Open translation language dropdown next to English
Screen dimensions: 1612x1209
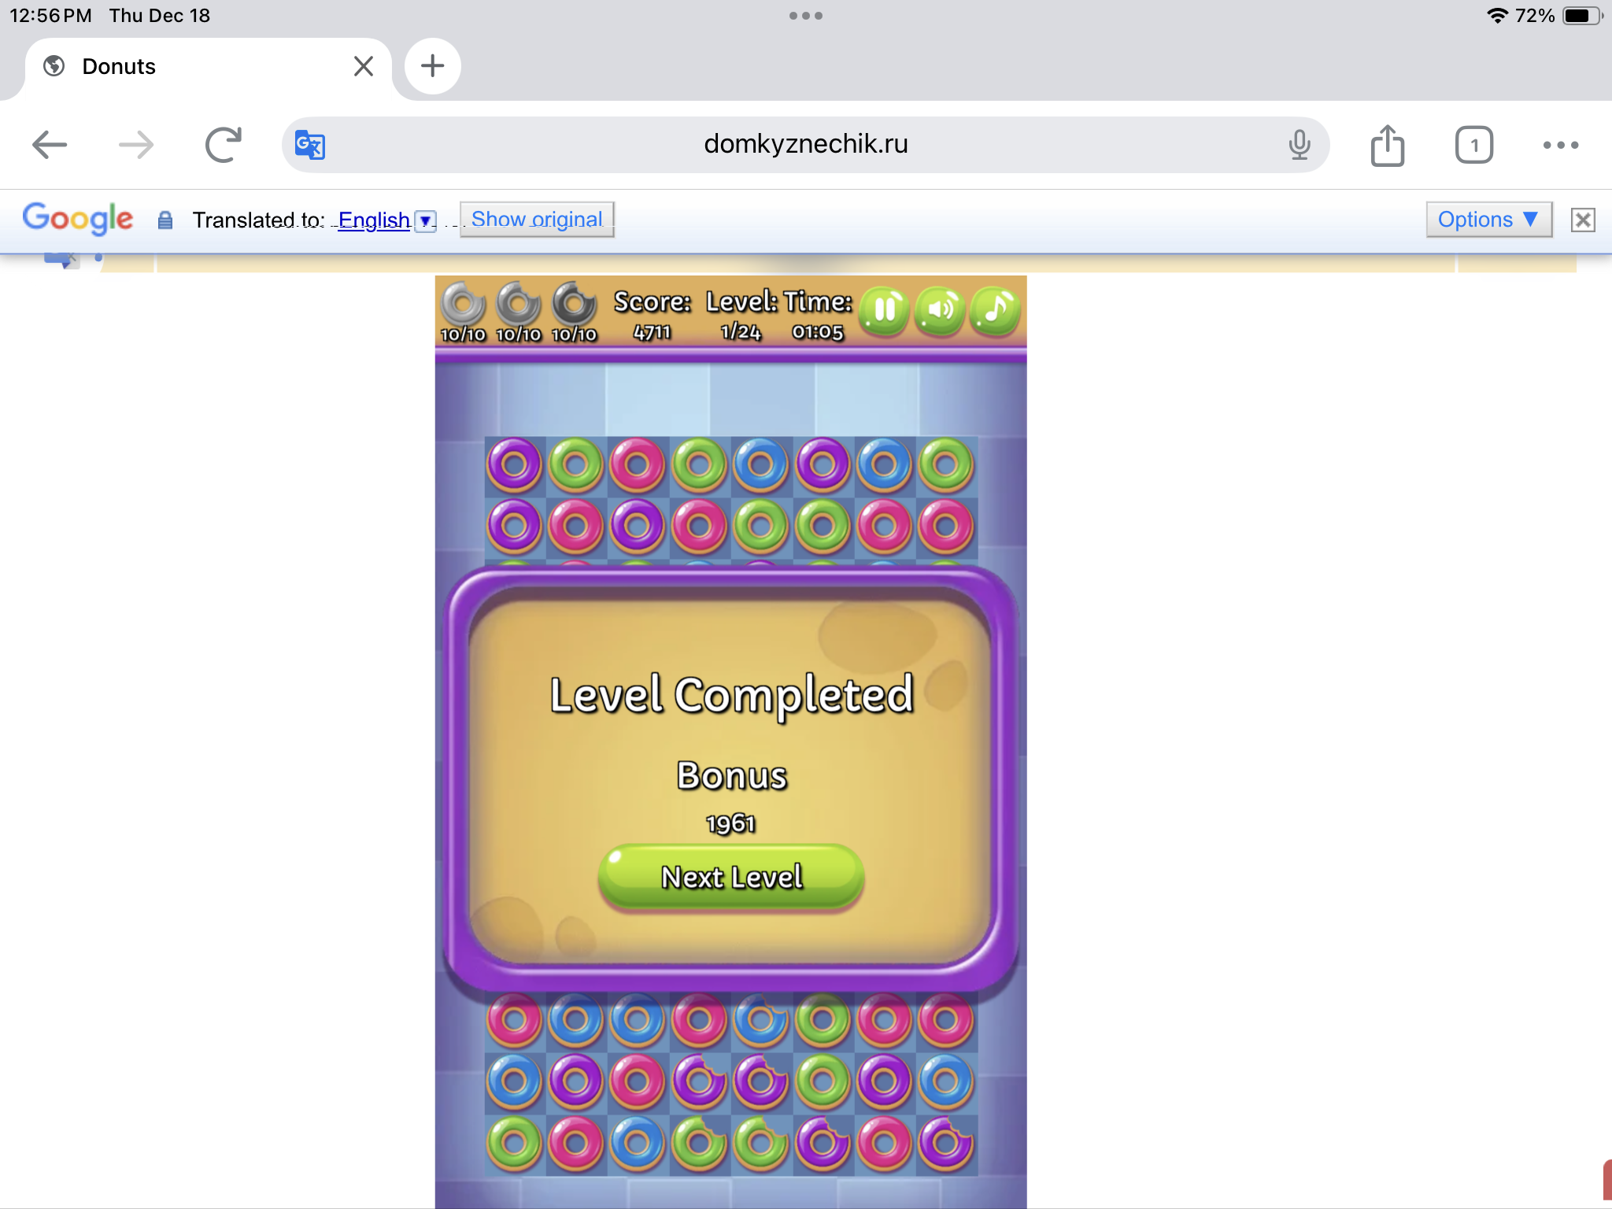point(426,221)
